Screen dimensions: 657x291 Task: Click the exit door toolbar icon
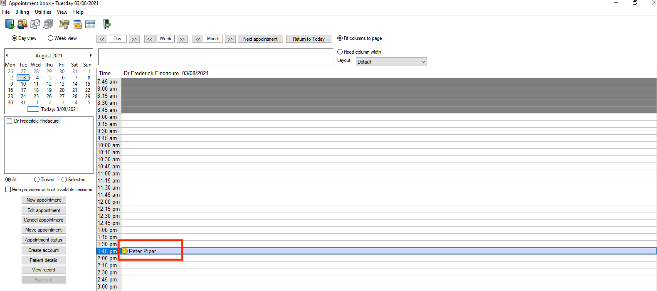106,24
